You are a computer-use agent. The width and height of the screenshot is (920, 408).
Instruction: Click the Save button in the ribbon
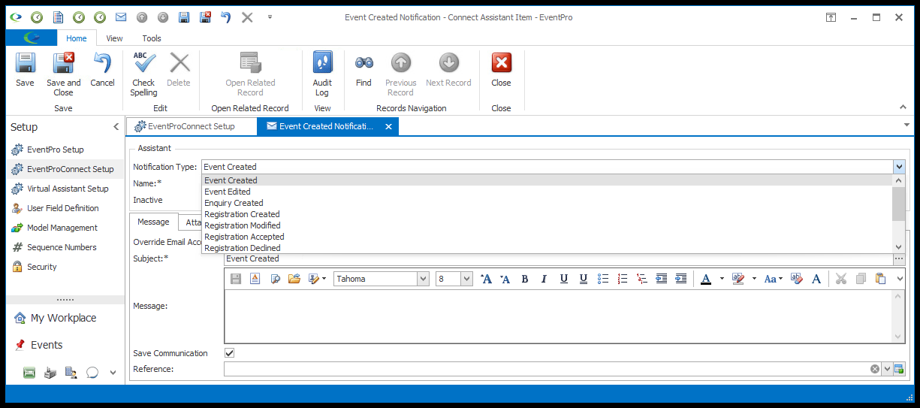(25, 71)
